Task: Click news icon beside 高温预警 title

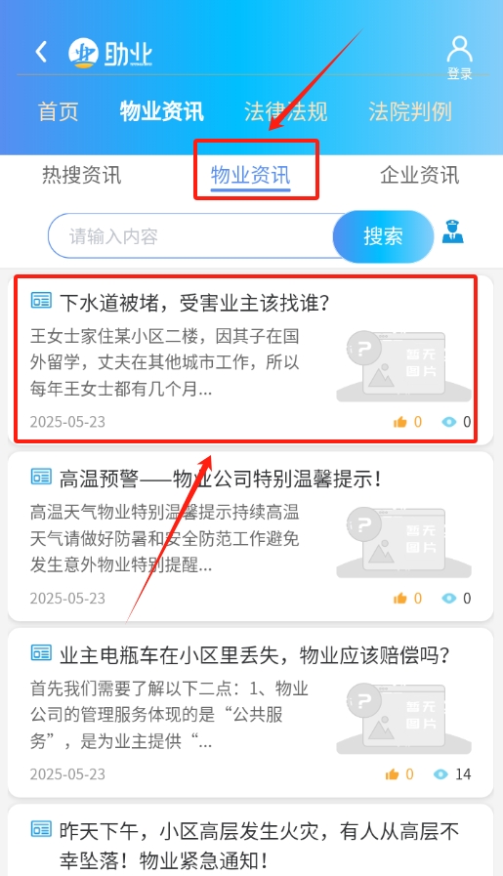Action: point(41,478)
